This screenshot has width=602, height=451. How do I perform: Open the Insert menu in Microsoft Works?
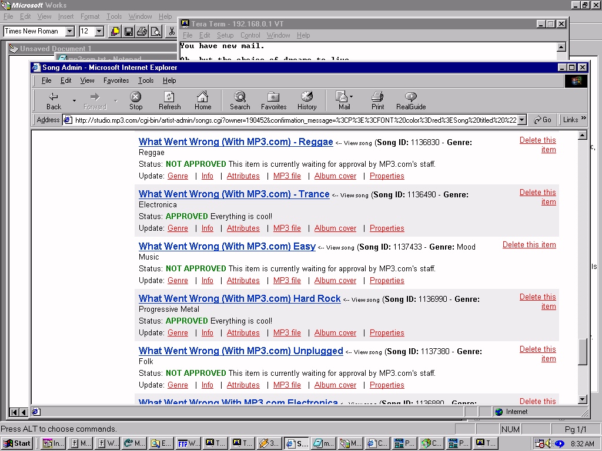coord(66,16)
